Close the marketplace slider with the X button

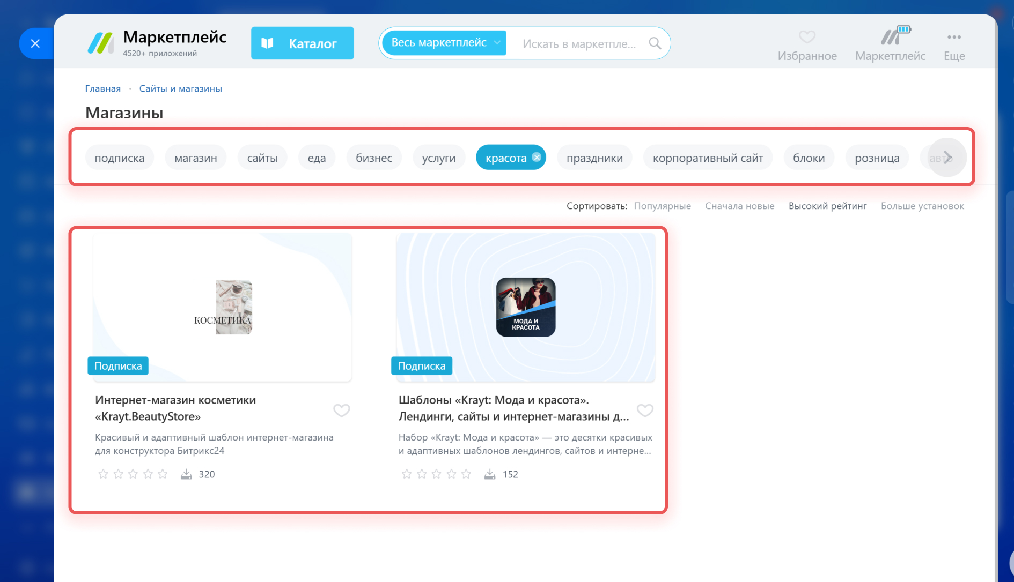(35, 43)
